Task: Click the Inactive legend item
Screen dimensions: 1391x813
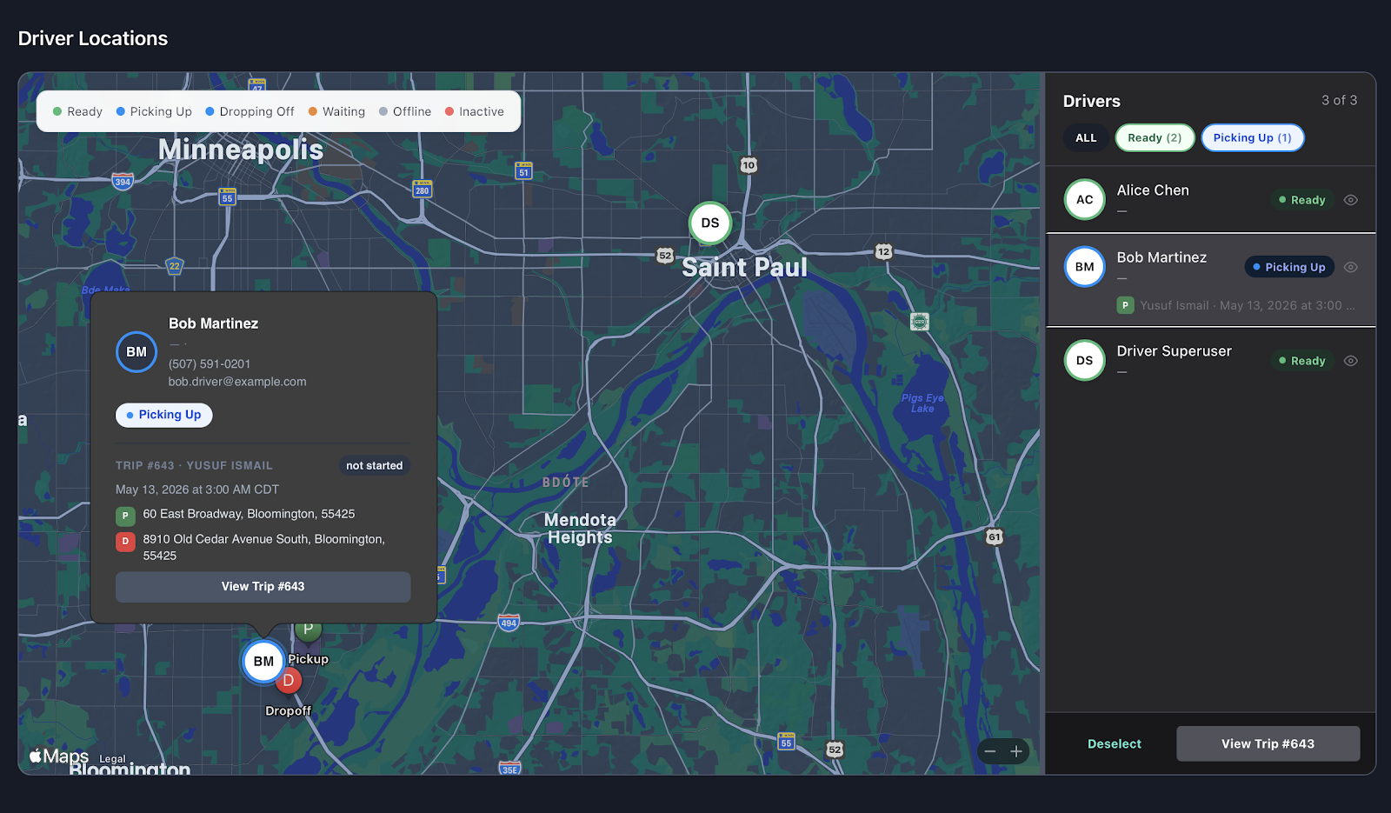Action: pos(474,111)
